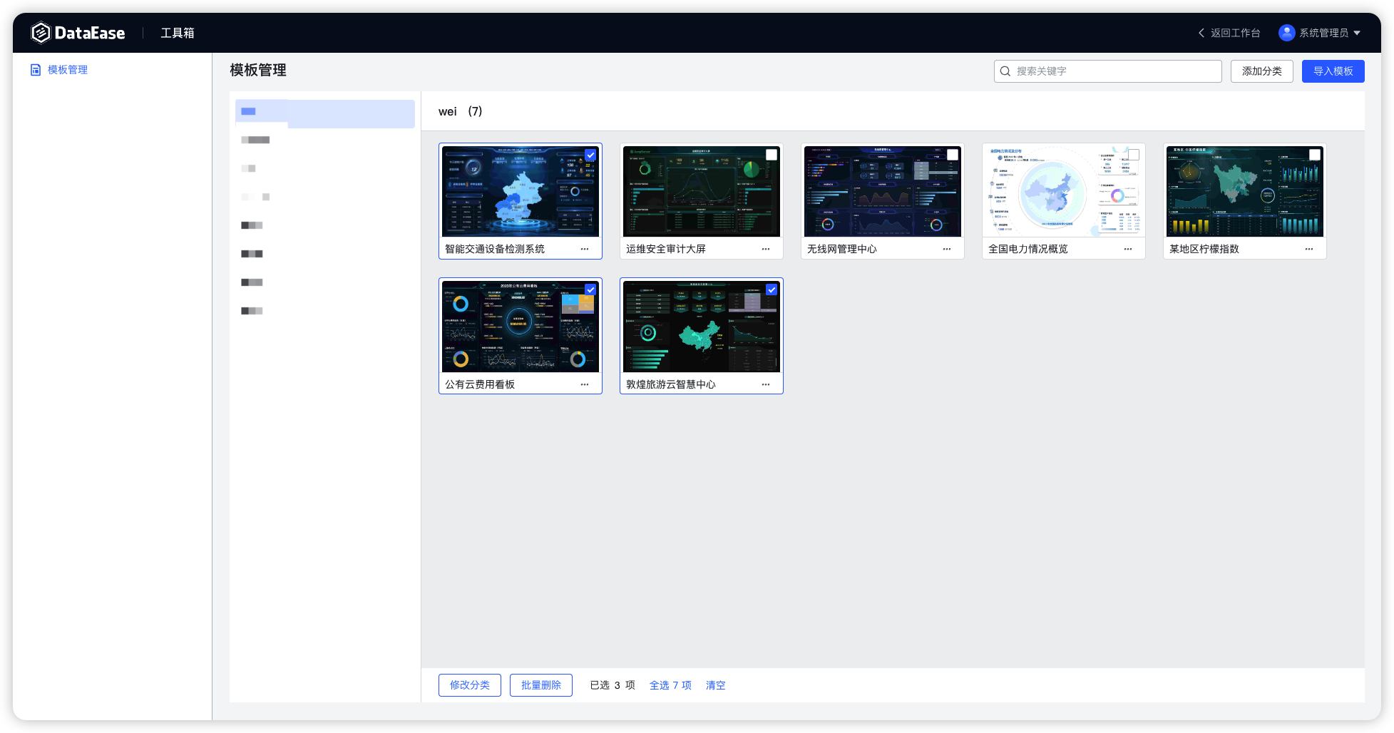
Task: Uncheck the 敦煌旅游云智慧中心 template checkbox
Action: coord(772,289)
